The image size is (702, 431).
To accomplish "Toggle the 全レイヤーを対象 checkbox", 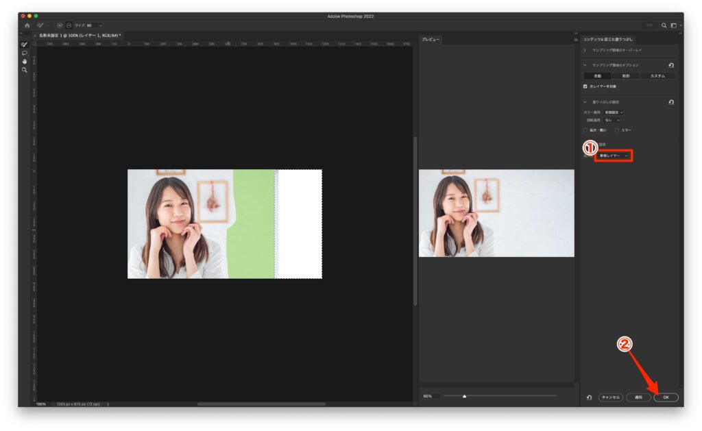I will point(585,86).
